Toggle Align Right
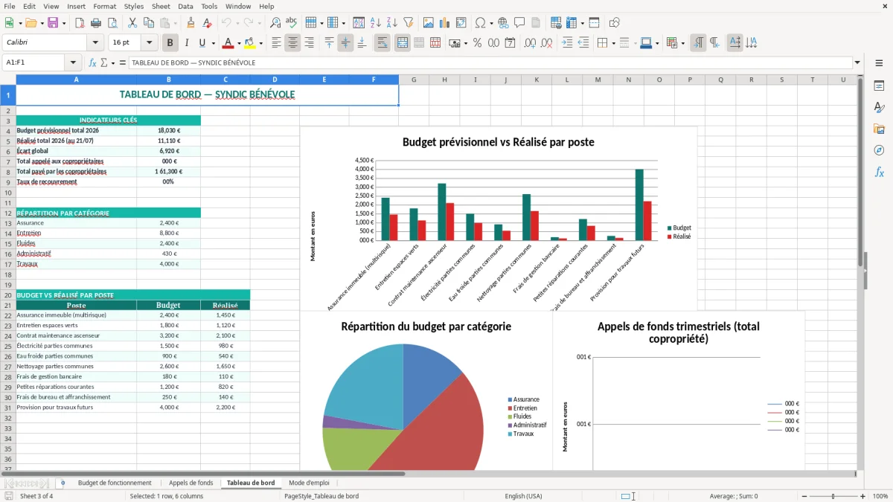This screenshot has height=502, width=893. point(309,43)
